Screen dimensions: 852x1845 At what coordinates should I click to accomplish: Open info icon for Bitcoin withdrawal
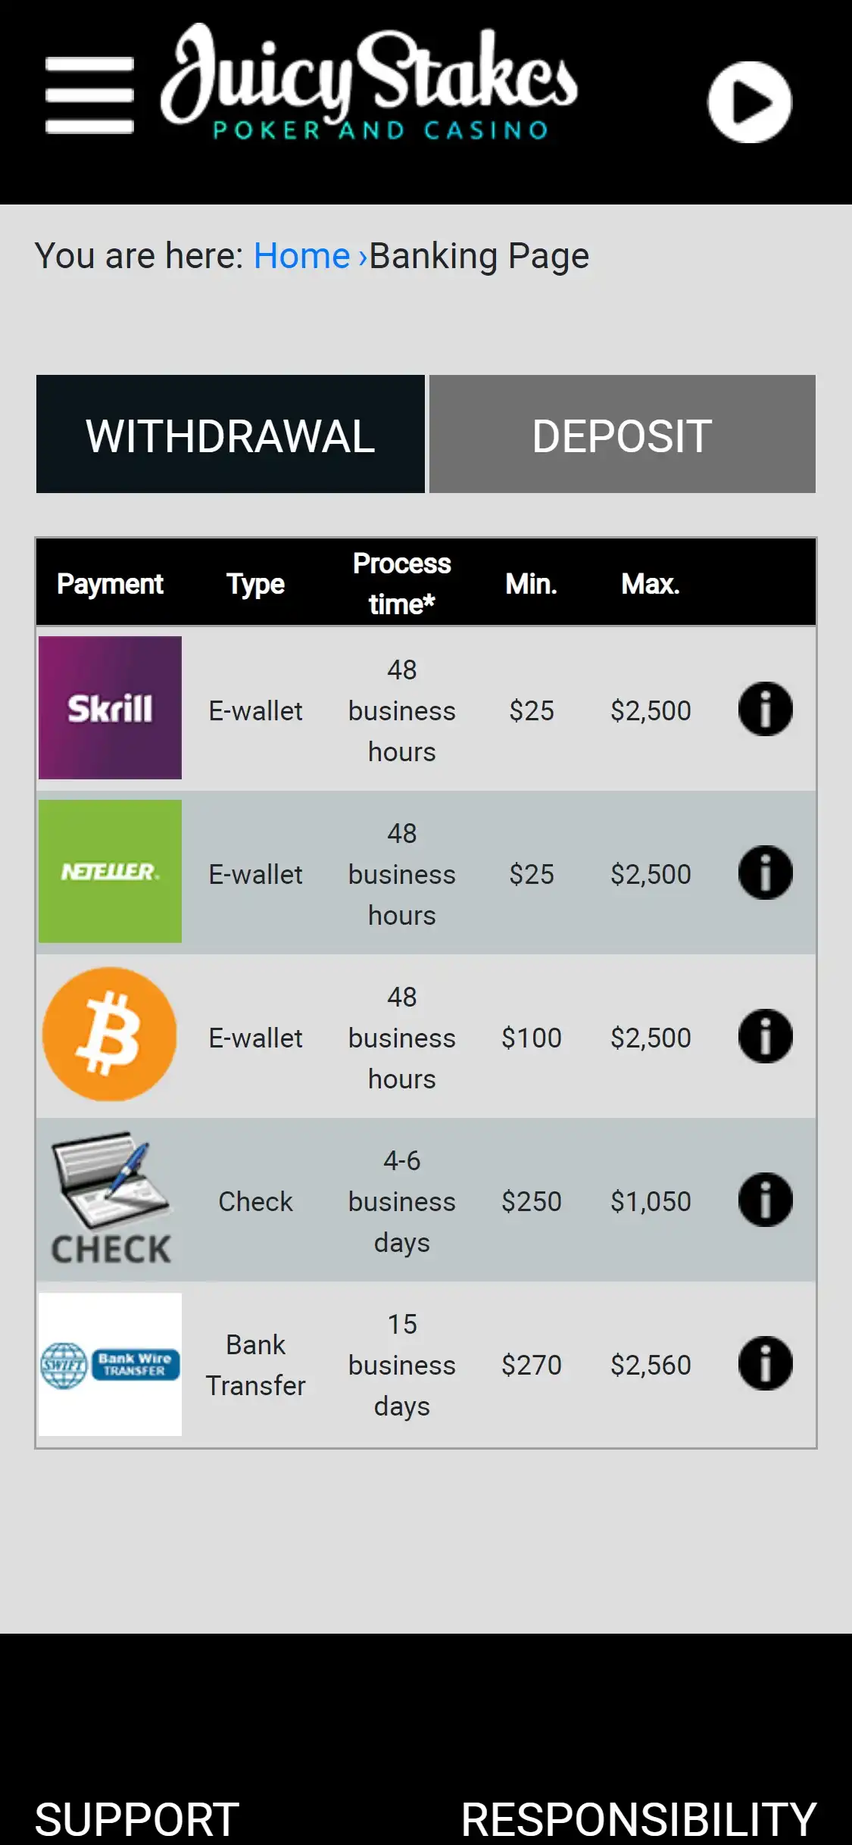click(x=765, y=1037)
